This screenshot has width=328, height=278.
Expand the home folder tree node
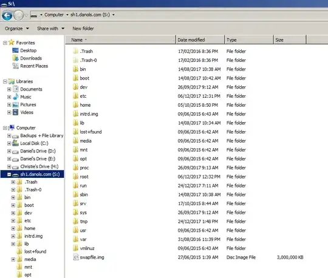[13, 228]
